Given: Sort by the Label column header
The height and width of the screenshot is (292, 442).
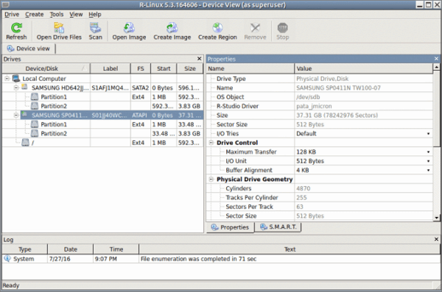Looking at the screenshot, I should pyautogui.click(x=110, y=68).
